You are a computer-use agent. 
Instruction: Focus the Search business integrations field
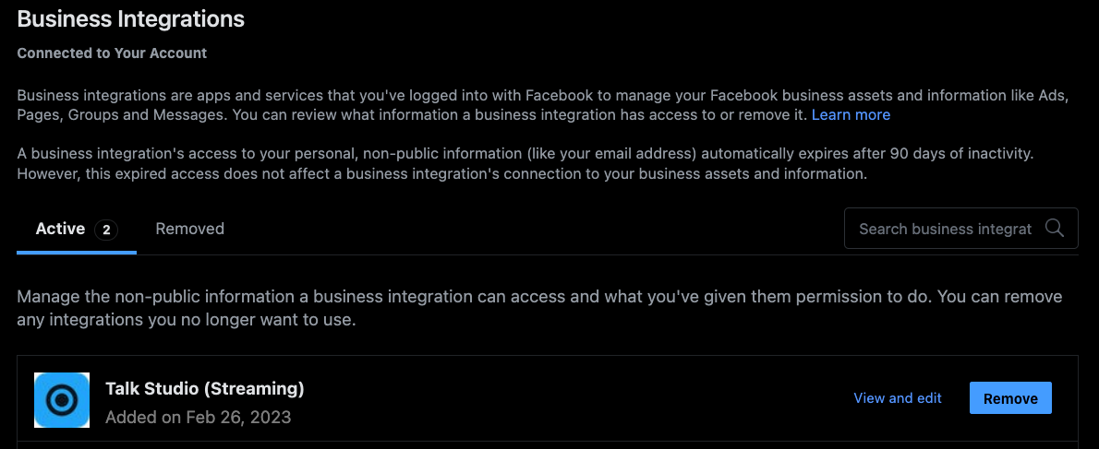[960, 228]
